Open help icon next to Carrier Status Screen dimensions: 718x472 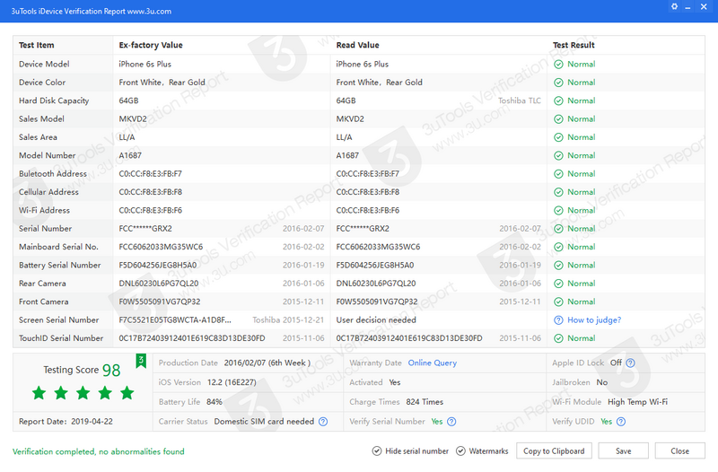(323, 422)
